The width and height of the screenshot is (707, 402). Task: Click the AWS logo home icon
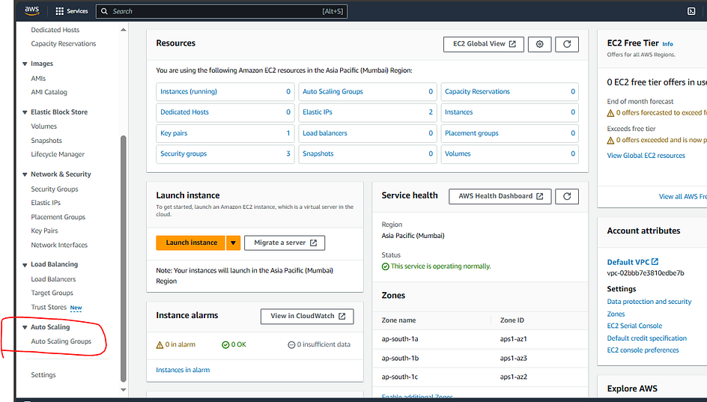tap(32, 10)
